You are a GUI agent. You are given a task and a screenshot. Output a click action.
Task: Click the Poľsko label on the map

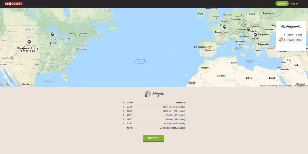(x=251, y=14)
